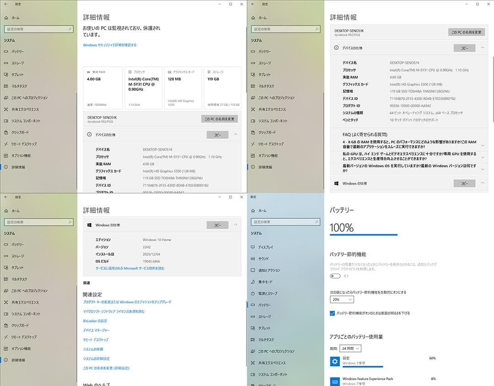The width and height of the screenshot is (494, 386).
Task: Collapse Windows の仕様 section in bottom-left window
Action: pos(236,225)
